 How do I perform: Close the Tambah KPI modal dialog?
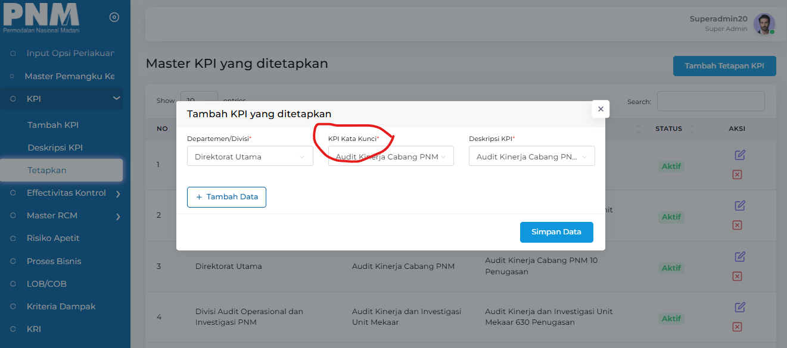(x=601, y=109)
